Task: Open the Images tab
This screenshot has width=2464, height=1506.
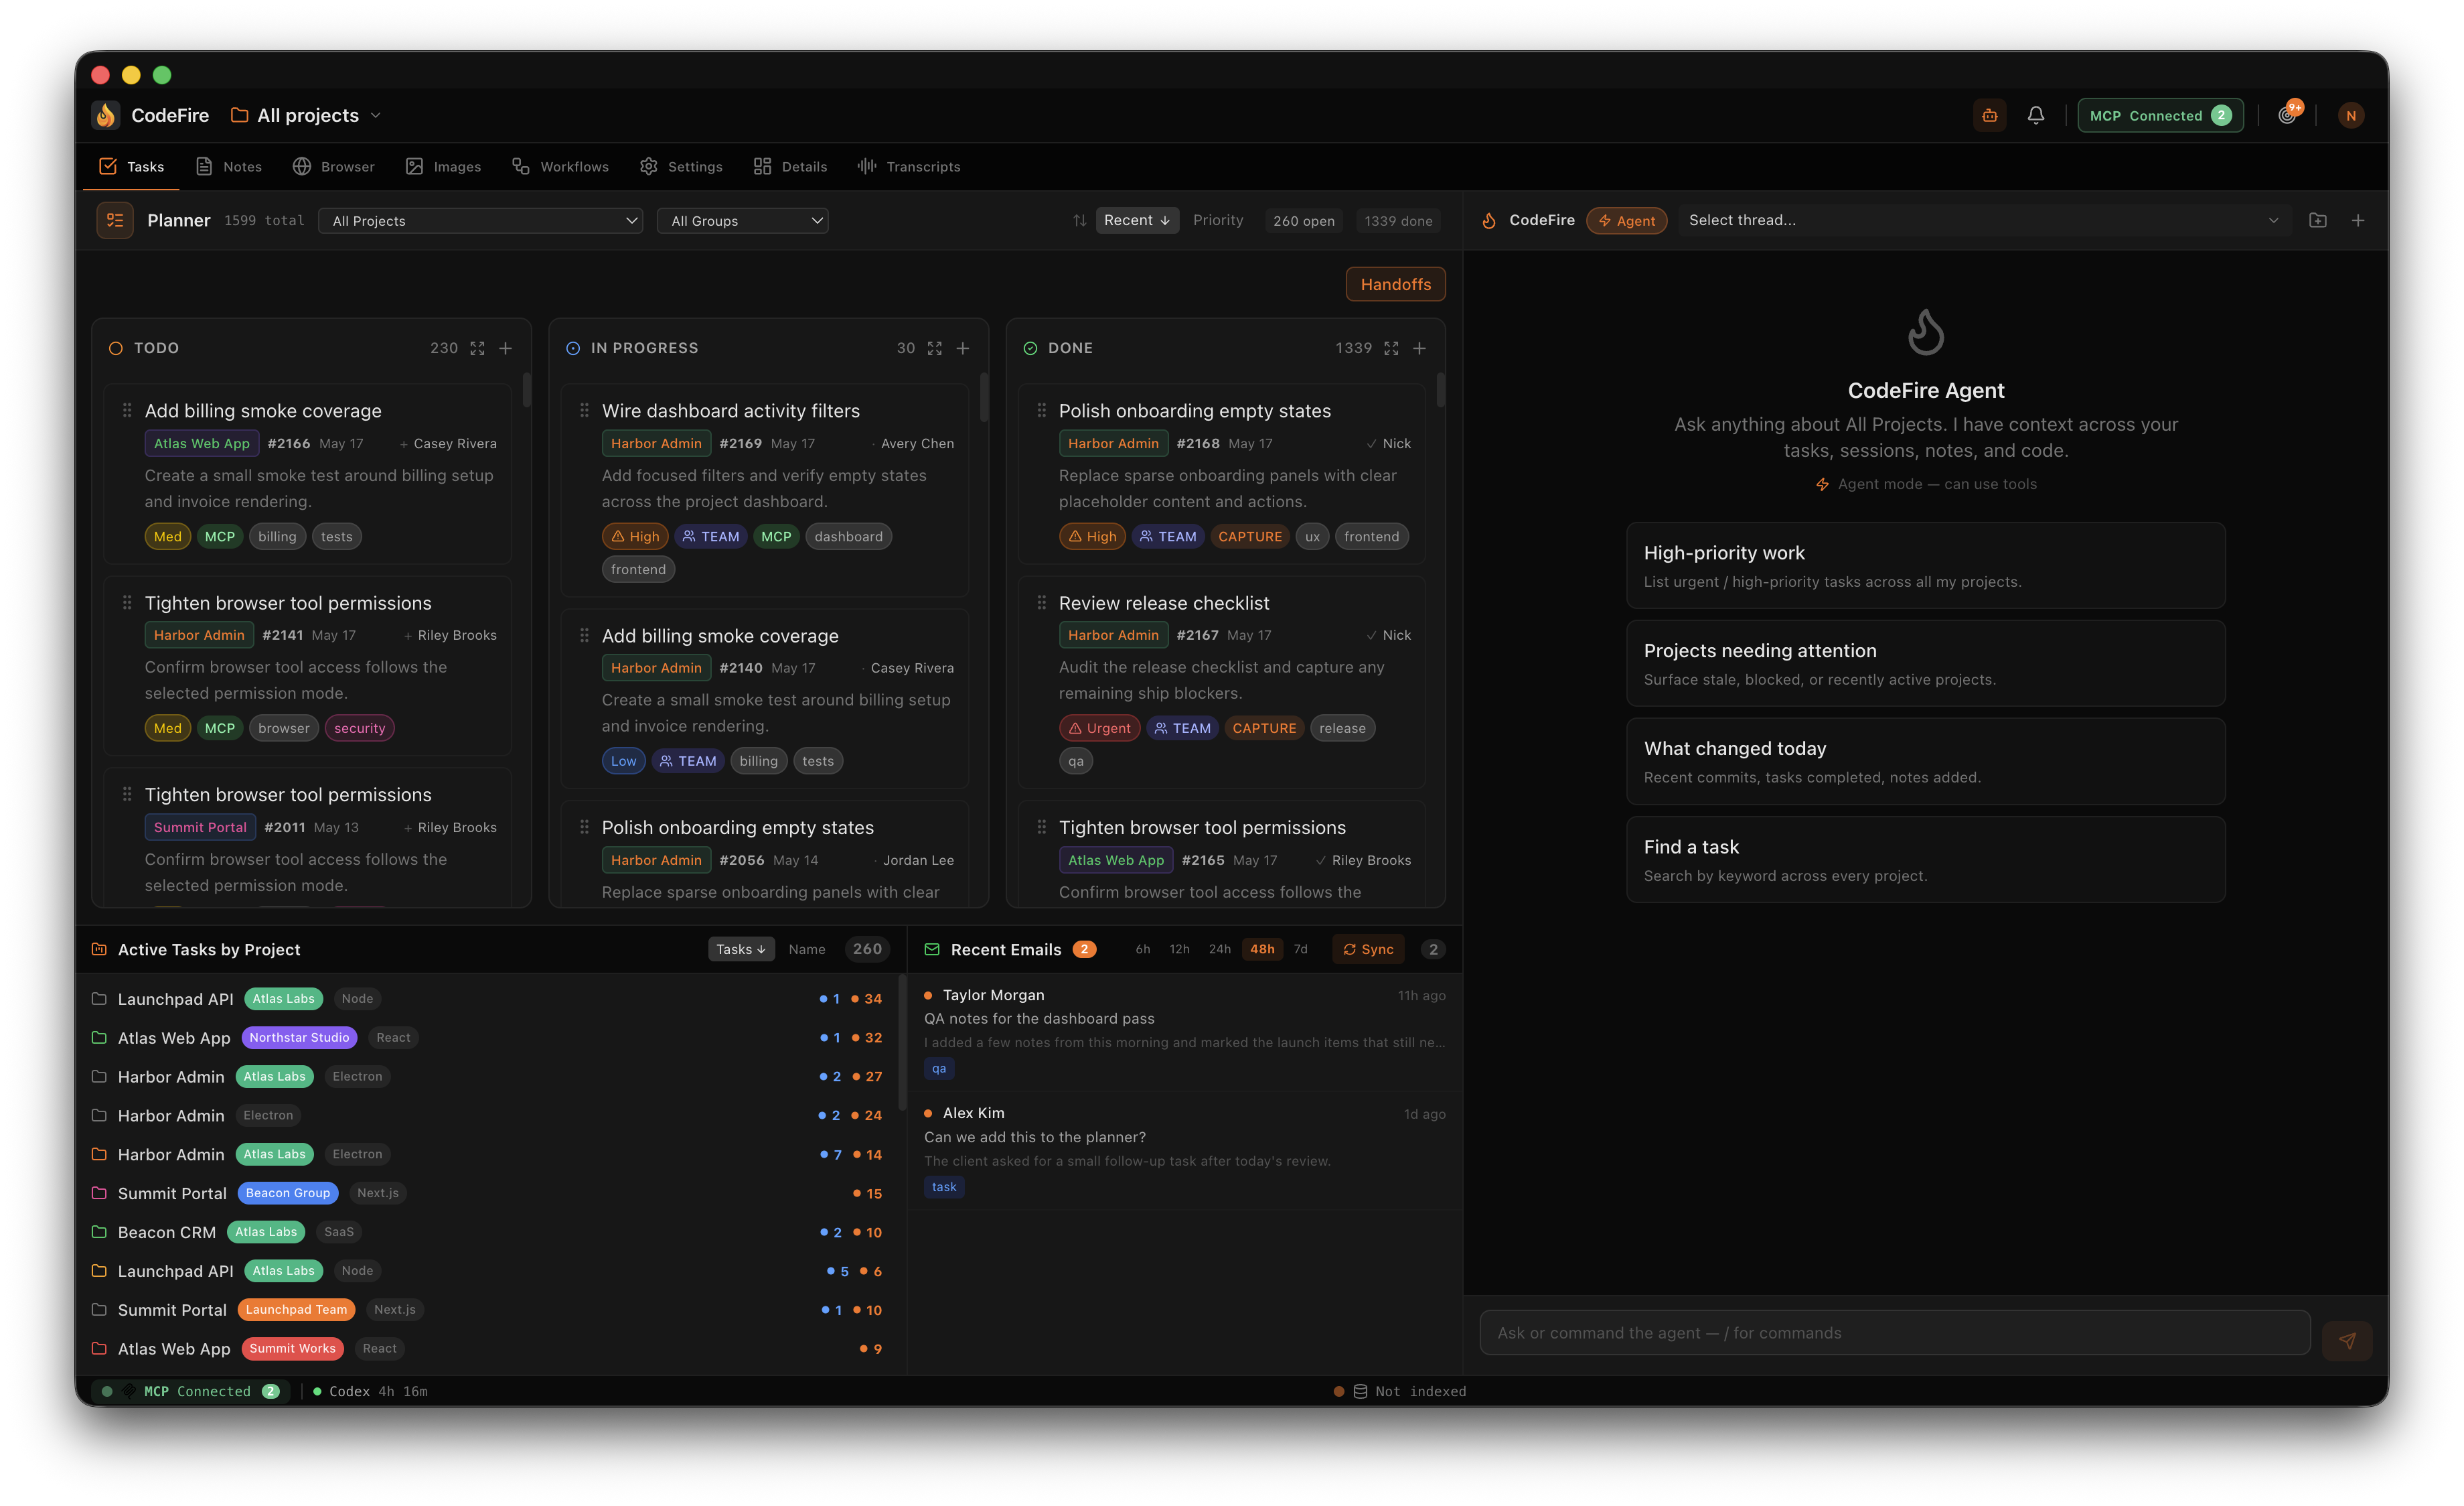Action: 444,166
